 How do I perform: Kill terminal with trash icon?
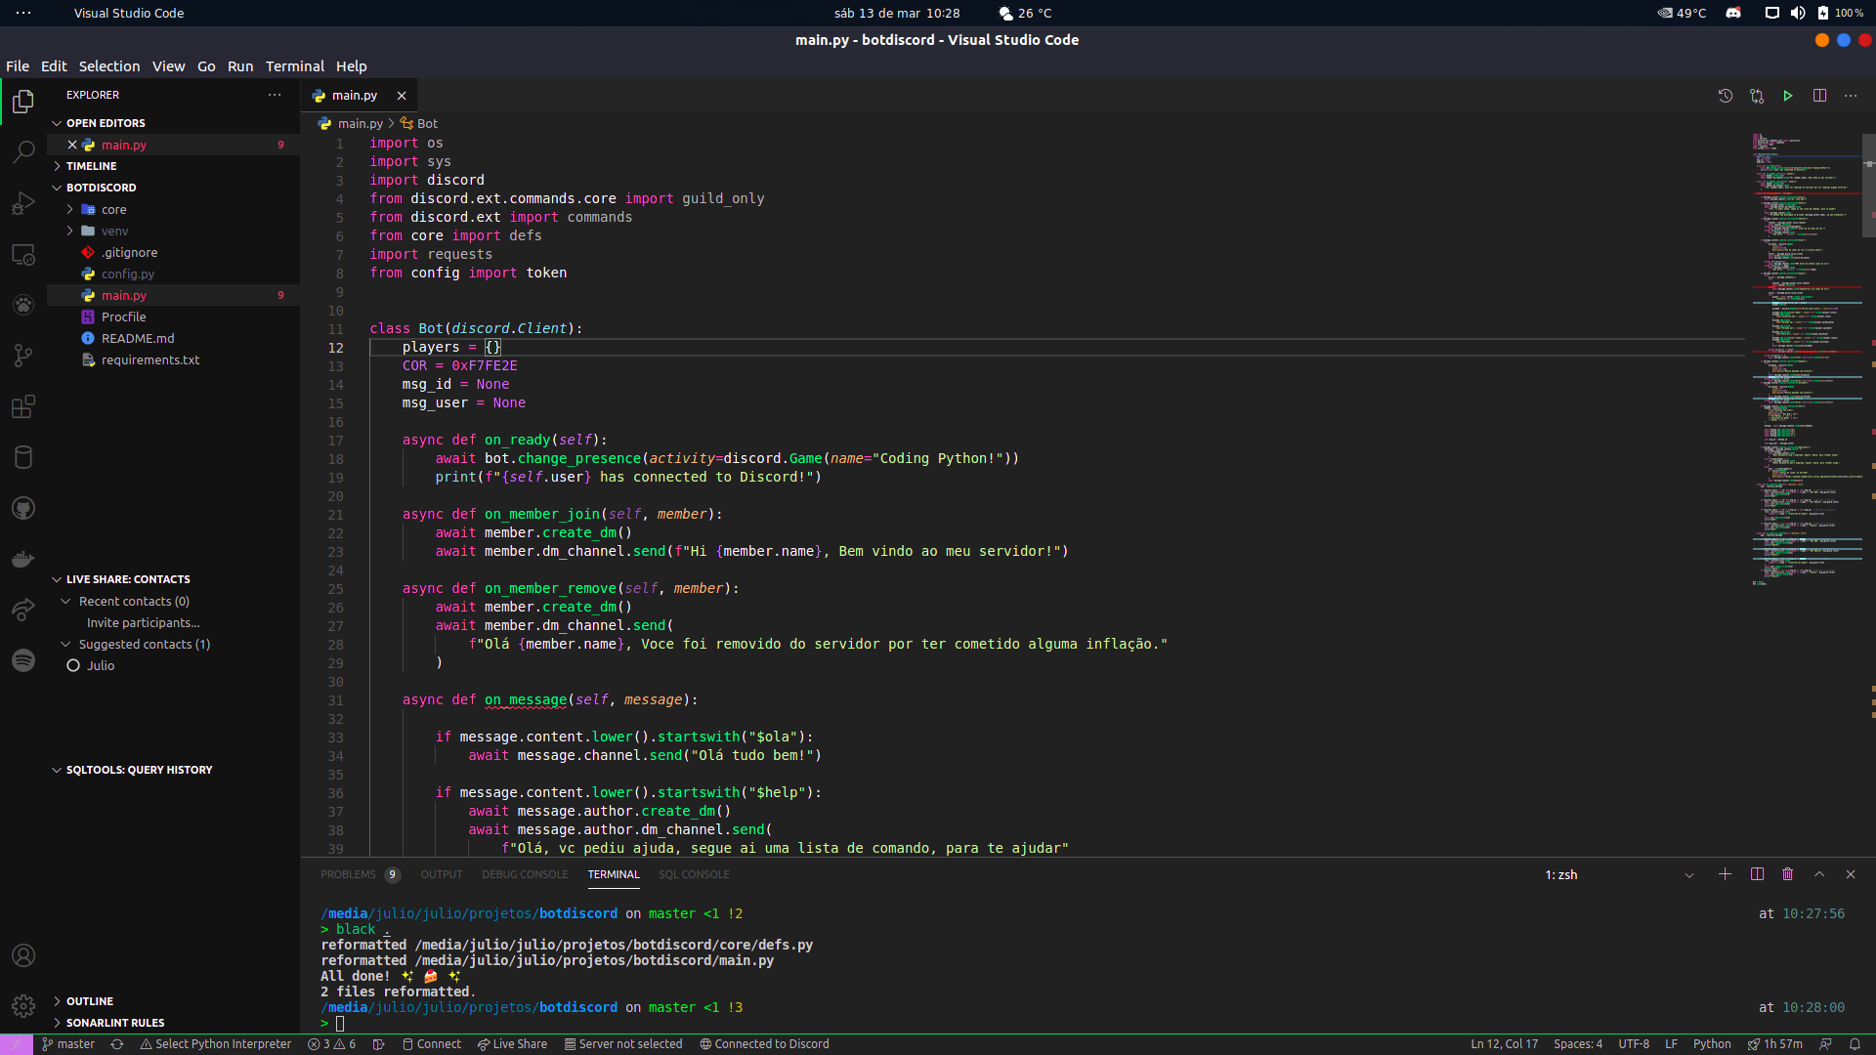[1788, 874]
